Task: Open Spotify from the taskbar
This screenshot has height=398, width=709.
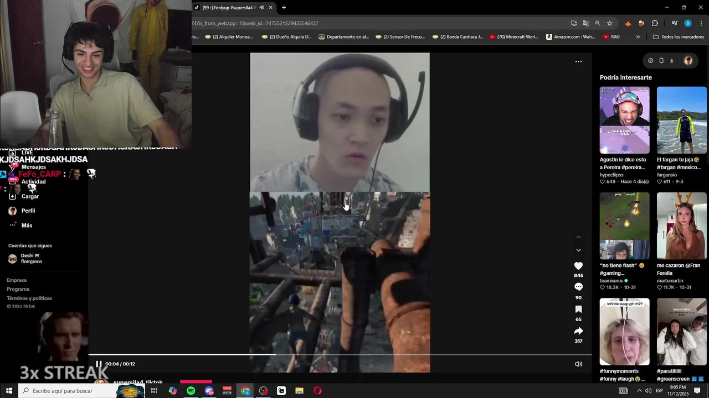Action: point(191,391)
